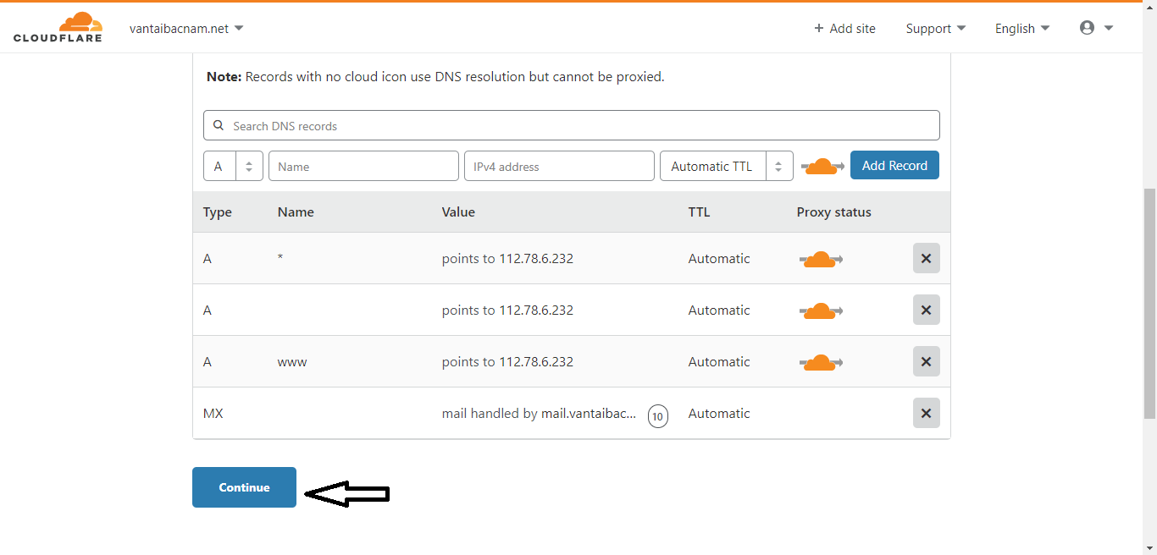
Task: Remove the A record with blank name
Action: click(926, 310)
